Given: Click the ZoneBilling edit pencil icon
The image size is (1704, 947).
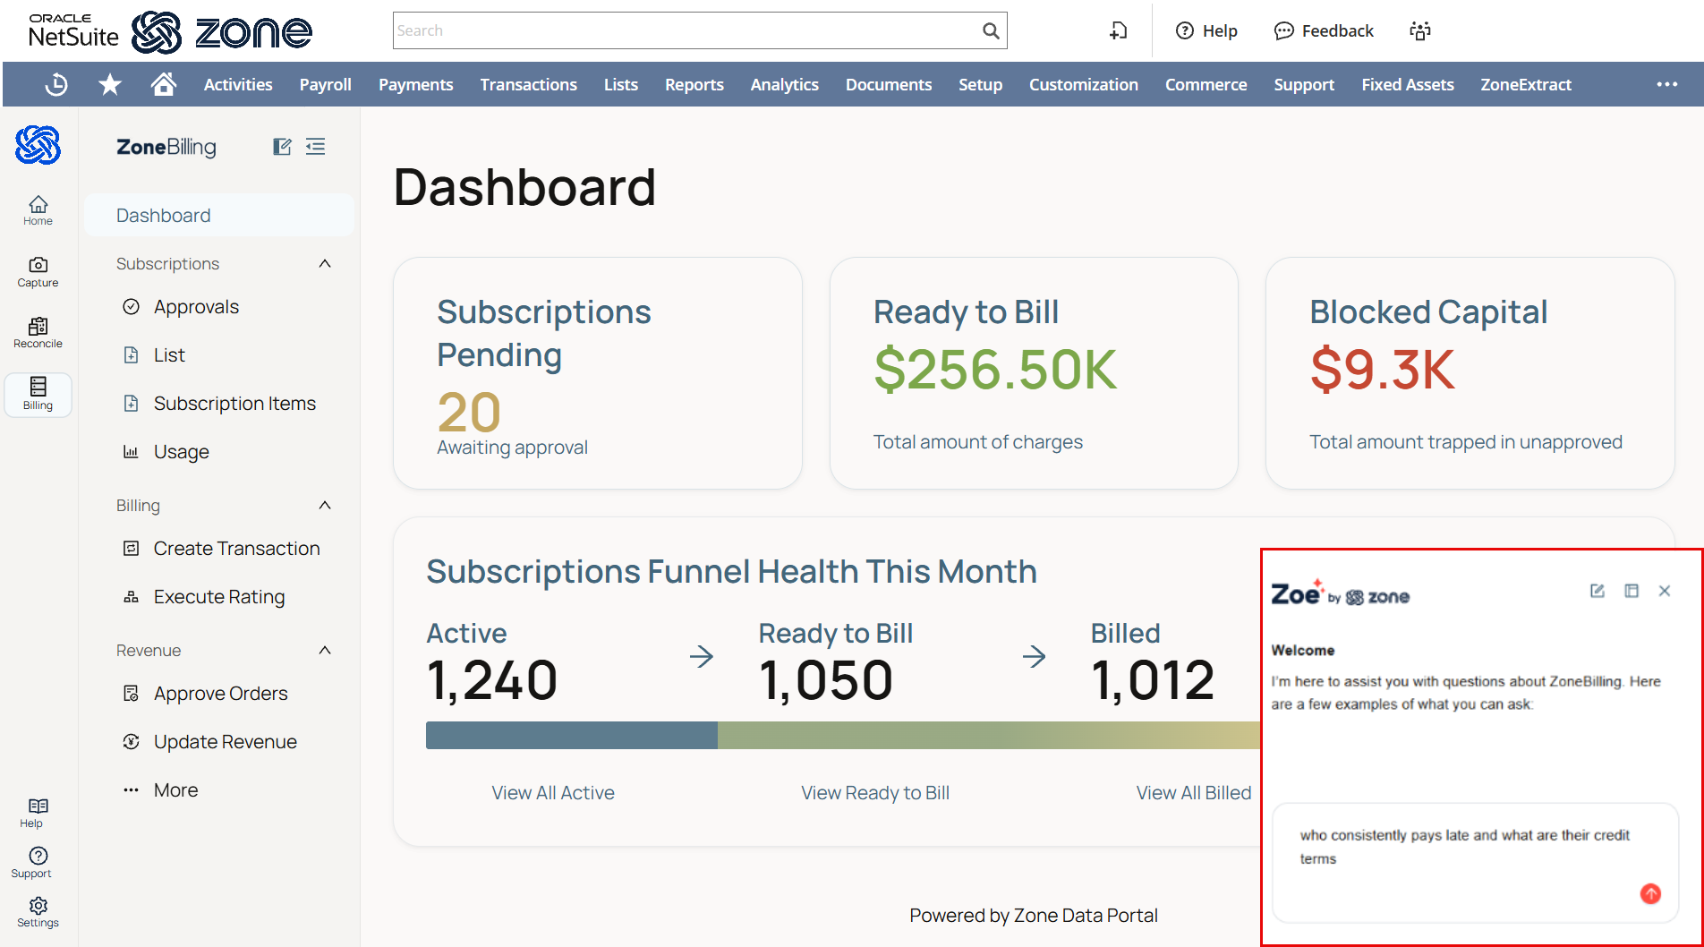Looking at the screenshot, I should point(282,147).
